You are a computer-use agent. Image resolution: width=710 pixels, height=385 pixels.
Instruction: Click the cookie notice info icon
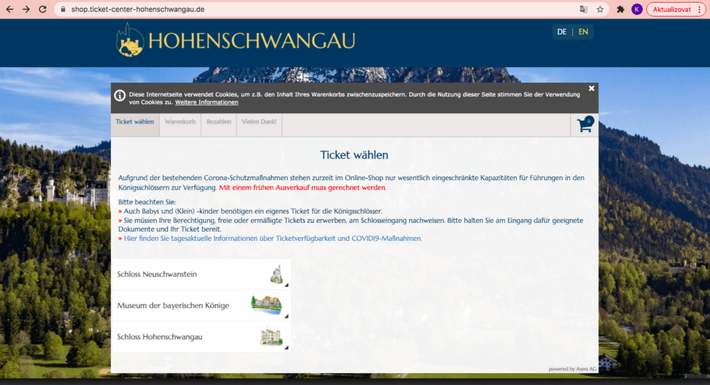pos(120,96)
